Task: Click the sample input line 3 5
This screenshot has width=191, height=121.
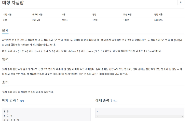Action: [x=6, y=111]
